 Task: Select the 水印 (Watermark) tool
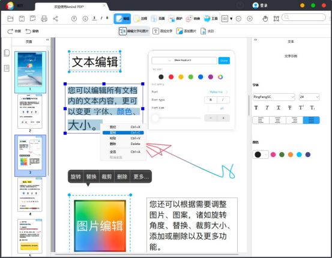[x=207, y=31]
